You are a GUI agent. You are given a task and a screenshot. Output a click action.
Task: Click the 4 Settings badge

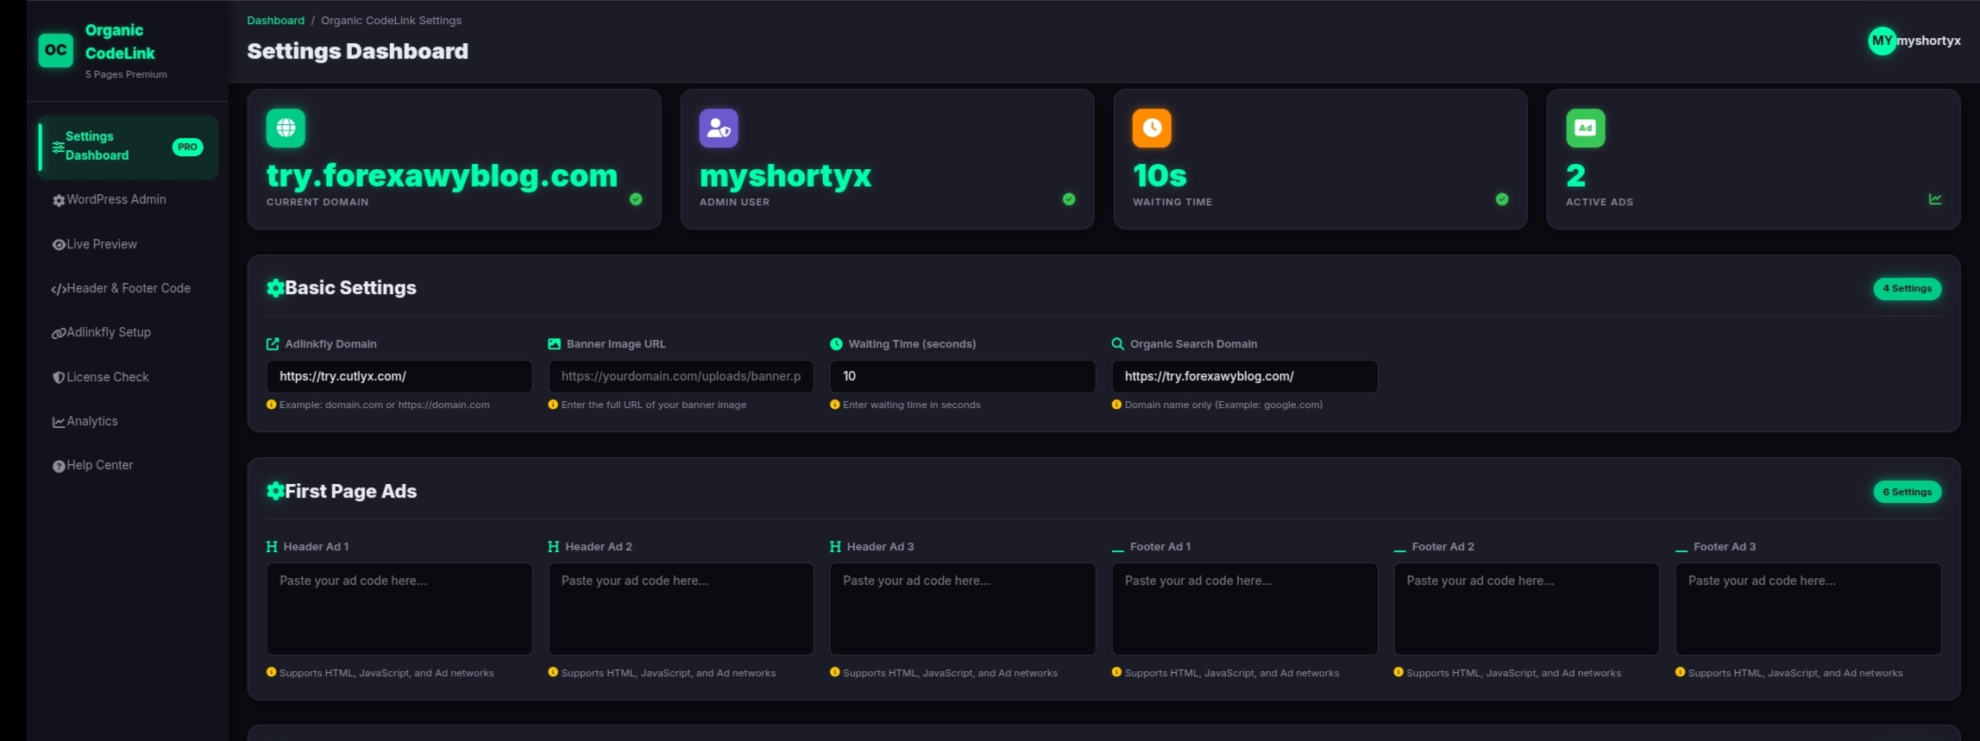click(x=1907, y=289)
